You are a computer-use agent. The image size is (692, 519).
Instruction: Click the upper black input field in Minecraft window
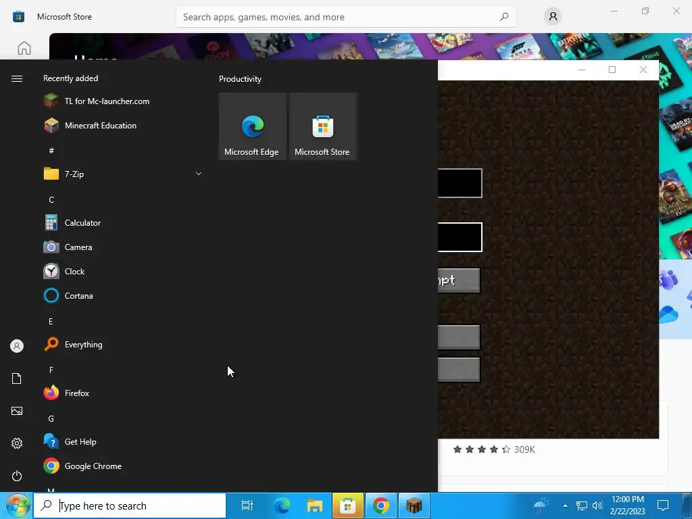pyautogui.click(x=460, y=183)
